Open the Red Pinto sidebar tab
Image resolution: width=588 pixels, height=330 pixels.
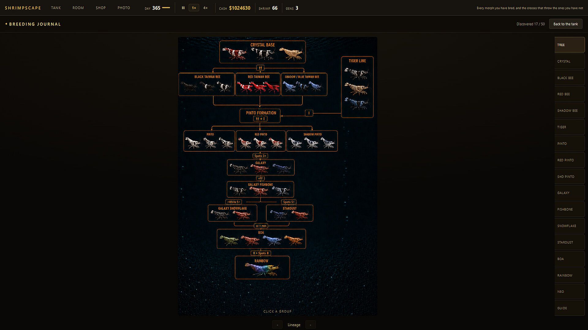[x=569, y=160]
